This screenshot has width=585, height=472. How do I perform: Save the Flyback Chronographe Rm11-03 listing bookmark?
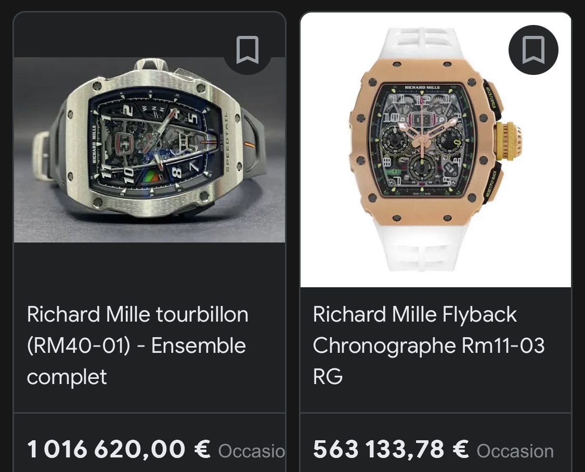[533, 50]
